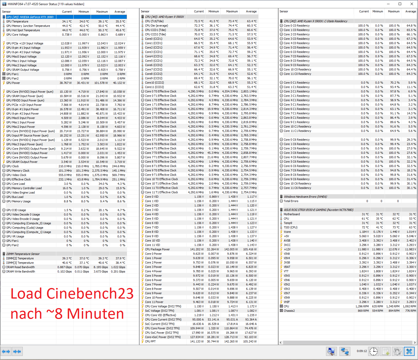Click the right panel horizontal scrollbar thumb
Image resolution: width=418 pixels, height=360 pixels.
[347, 343]
